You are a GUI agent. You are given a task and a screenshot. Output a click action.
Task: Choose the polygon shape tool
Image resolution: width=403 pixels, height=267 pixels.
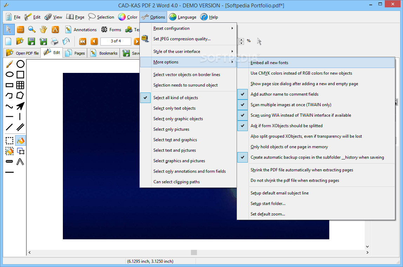pos(20,95)
